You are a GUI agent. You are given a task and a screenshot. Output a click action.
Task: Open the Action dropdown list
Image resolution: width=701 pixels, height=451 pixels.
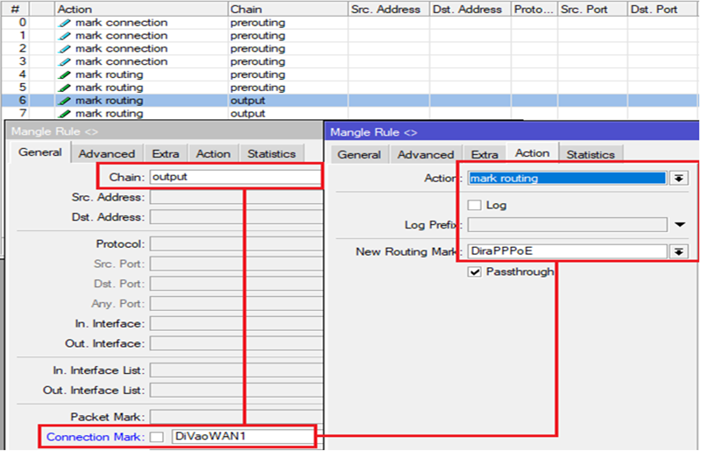click(x=678, y=178)
